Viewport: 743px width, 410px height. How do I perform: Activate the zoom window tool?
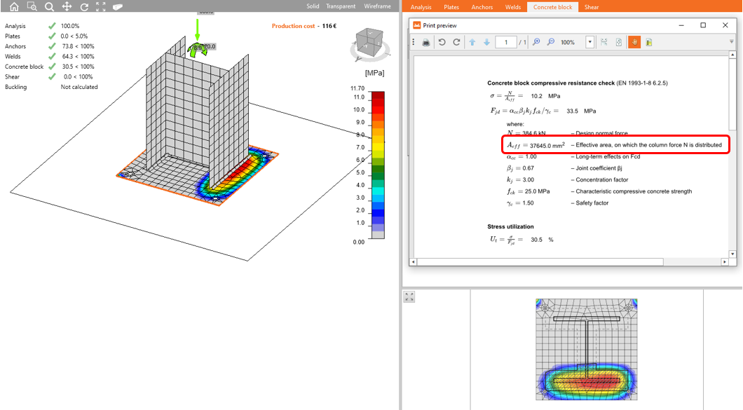[32, 7]
